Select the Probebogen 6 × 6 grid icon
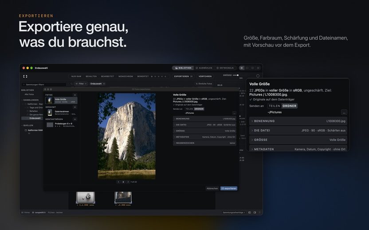369x230 pixels. click(50, 125)
